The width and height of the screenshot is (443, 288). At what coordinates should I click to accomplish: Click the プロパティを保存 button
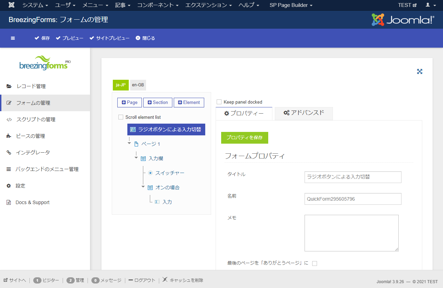[244, 137]
